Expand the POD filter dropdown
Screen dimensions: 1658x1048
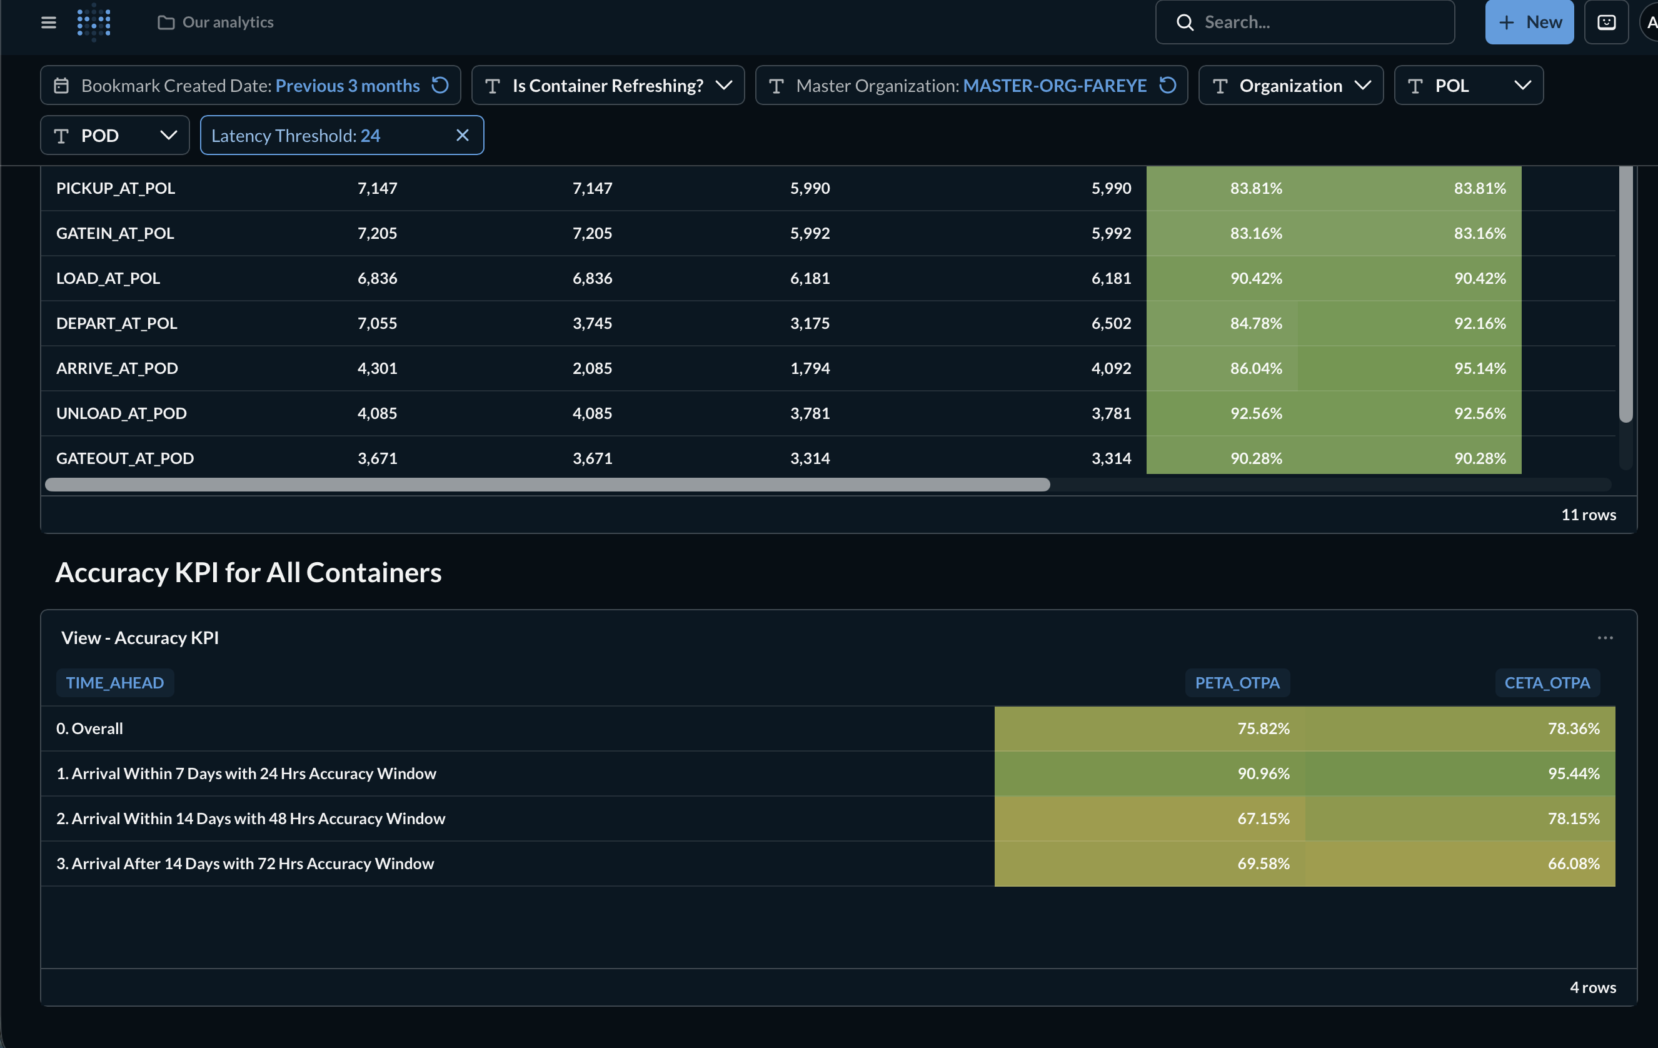click(x=115, y=135)
